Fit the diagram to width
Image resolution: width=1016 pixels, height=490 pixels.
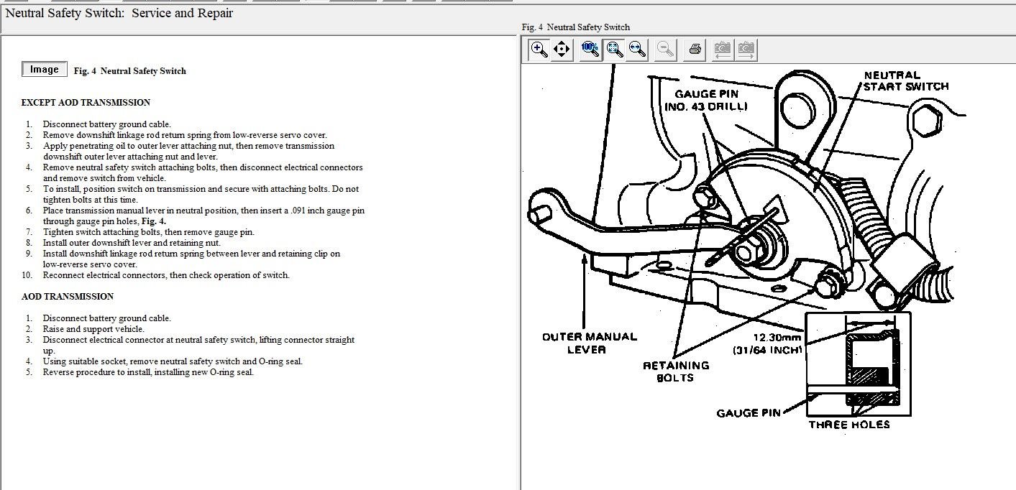637,49
